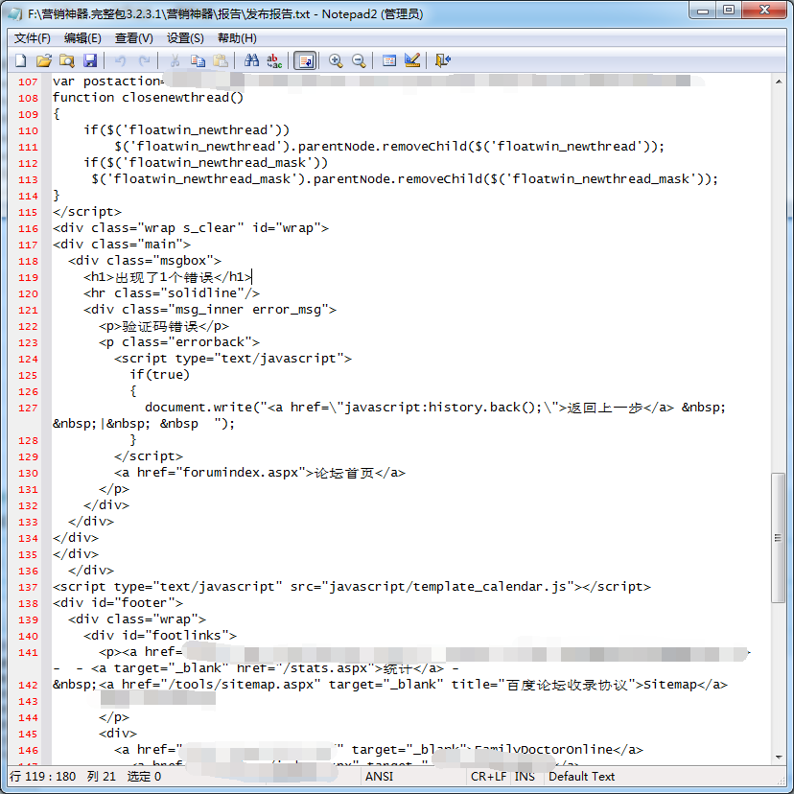Open the 文件(F) menu
Screen dimensions: 794x794
[x=32, y=38]
